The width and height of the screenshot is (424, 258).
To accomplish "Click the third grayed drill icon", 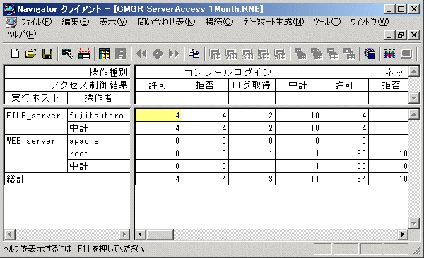I will pos(333,54).
